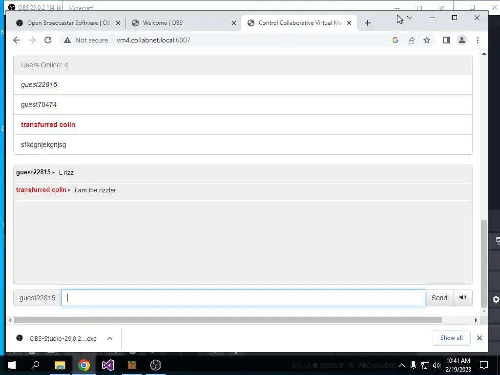Switch to Open Broadcaster Software tab
This screenshot has height=375, width=500.
pos(68,23)
